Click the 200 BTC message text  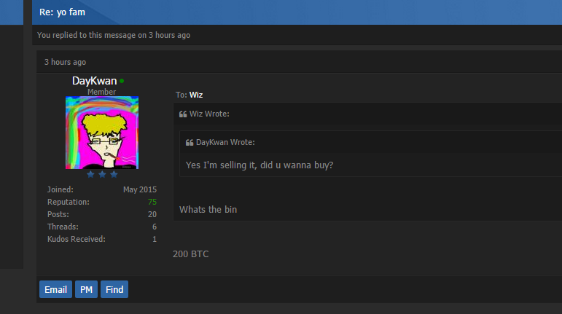click(191, 254)
